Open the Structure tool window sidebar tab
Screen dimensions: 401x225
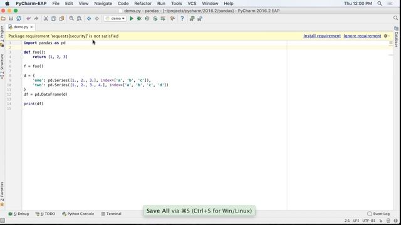pos(2,66)
